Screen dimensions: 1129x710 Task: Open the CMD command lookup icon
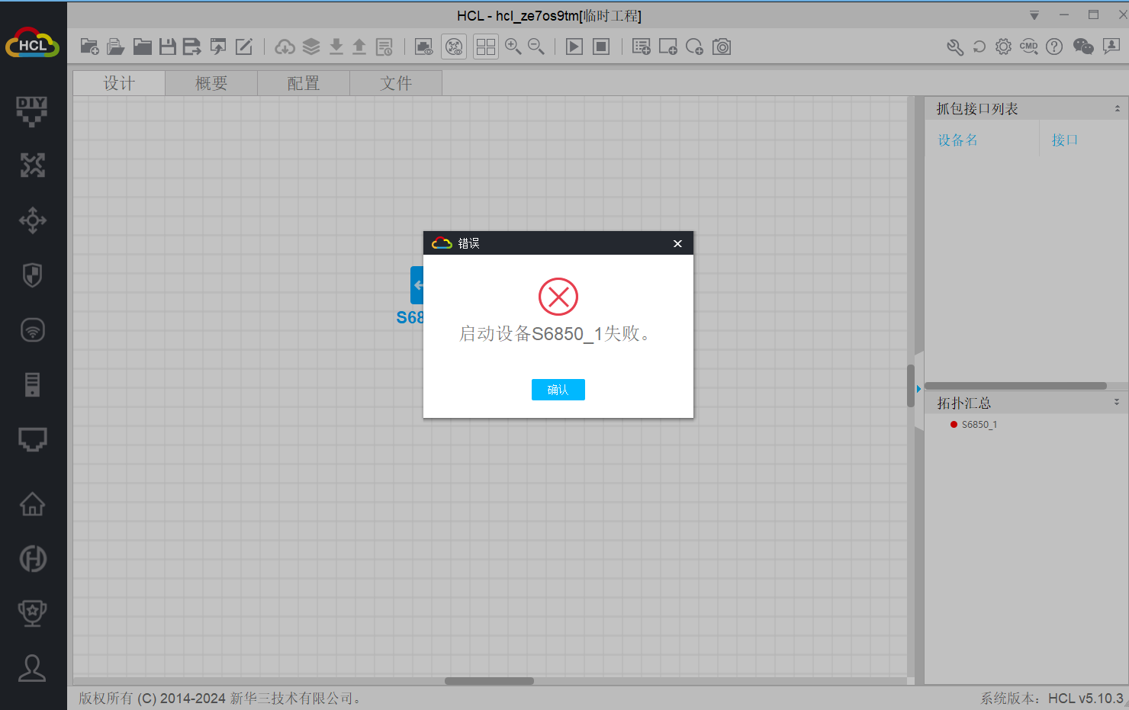coord(1029,47)
